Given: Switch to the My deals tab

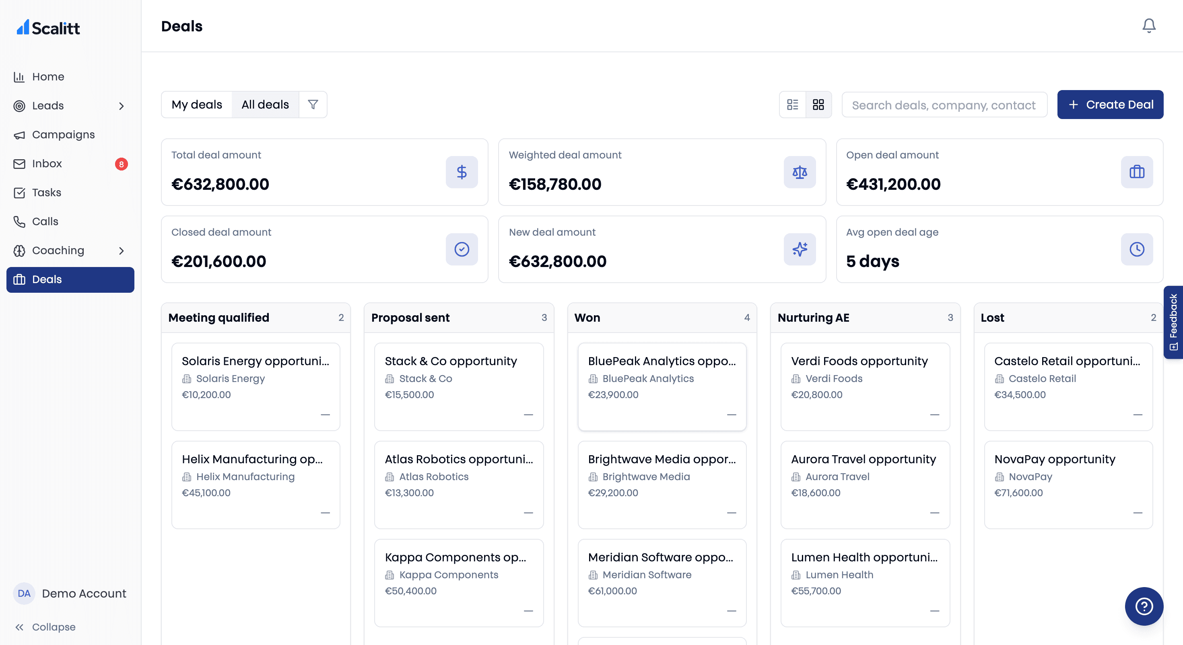Looking at the screenshot, I should 196,105.
